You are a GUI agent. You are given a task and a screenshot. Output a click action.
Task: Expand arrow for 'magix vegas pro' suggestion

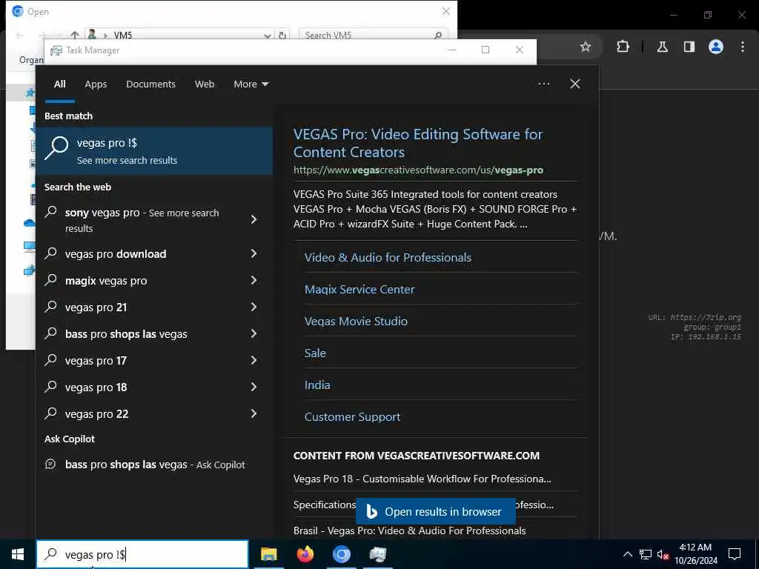pos(253,280)
